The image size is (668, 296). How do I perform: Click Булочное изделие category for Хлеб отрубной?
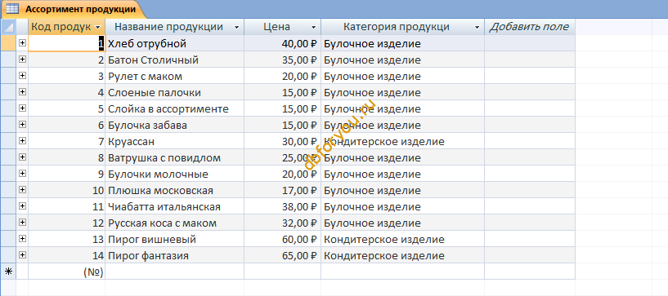click(x=402, y=44)
